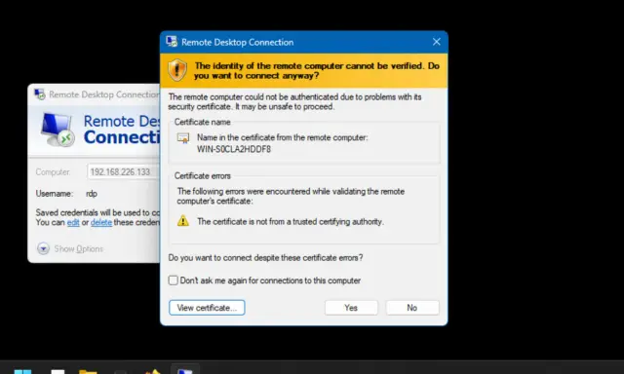
Task: Open View certificate details
Action: pyautogui.click(x=207, y=308)
